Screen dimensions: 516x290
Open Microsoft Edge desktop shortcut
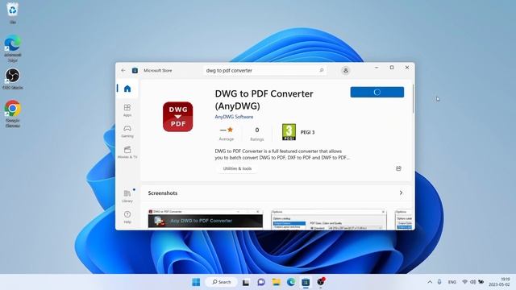coord(13,48)
